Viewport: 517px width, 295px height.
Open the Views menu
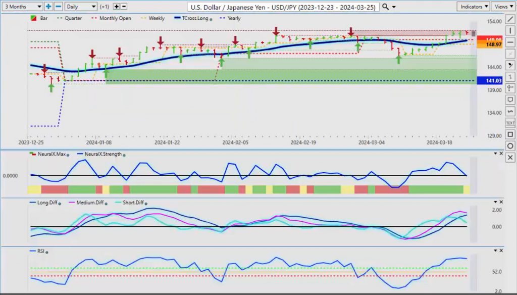pyautogui.click(x=503, y=7)
